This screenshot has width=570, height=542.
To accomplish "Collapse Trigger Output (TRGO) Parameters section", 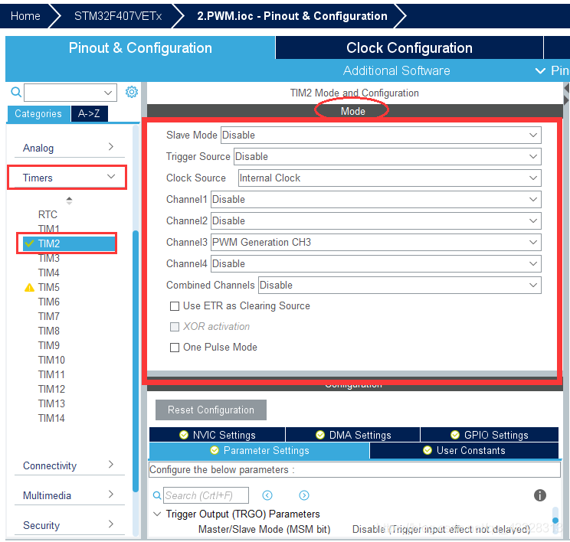I will click(x=157, y=514).
